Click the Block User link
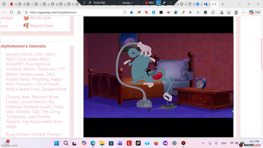The height and width of the screenshot is (148, 263). tap(41, 18)
